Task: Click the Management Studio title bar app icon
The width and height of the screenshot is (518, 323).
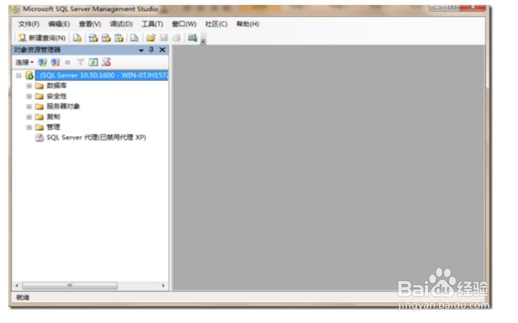Action: coord(16,9)
